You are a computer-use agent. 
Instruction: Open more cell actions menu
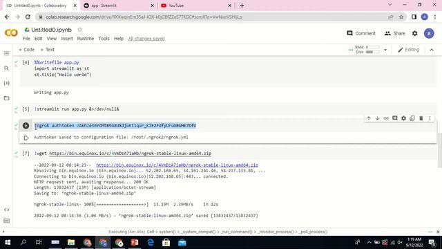pos(430,118)
